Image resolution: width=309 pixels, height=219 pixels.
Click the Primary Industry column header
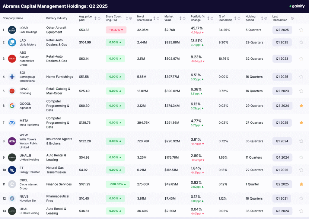pyautogui.click(x=57, y=18)
